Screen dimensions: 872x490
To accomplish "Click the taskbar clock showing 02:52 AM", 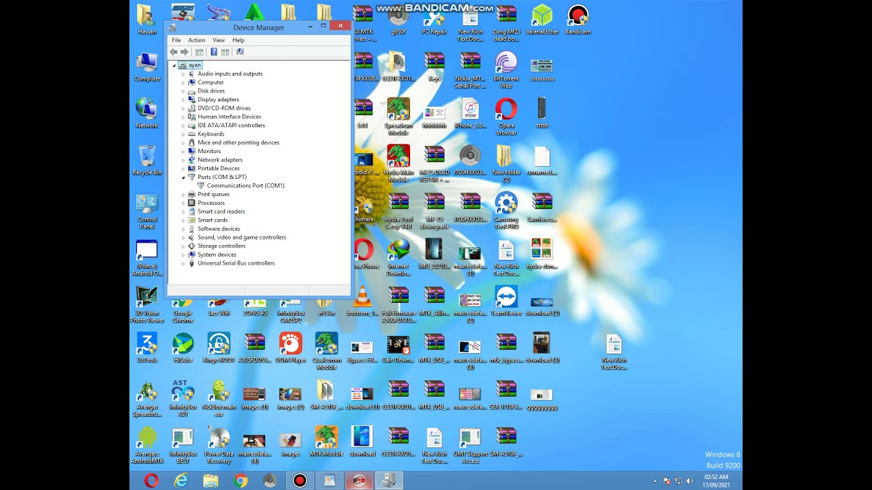I will pos(716,480).
